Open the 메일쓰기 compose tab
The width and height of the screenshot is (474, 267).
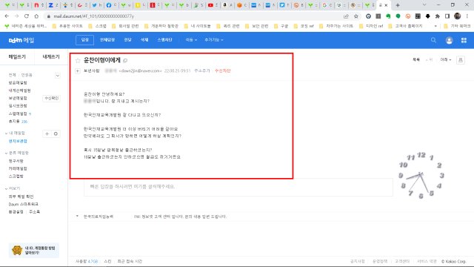click(x=17, y=56)
